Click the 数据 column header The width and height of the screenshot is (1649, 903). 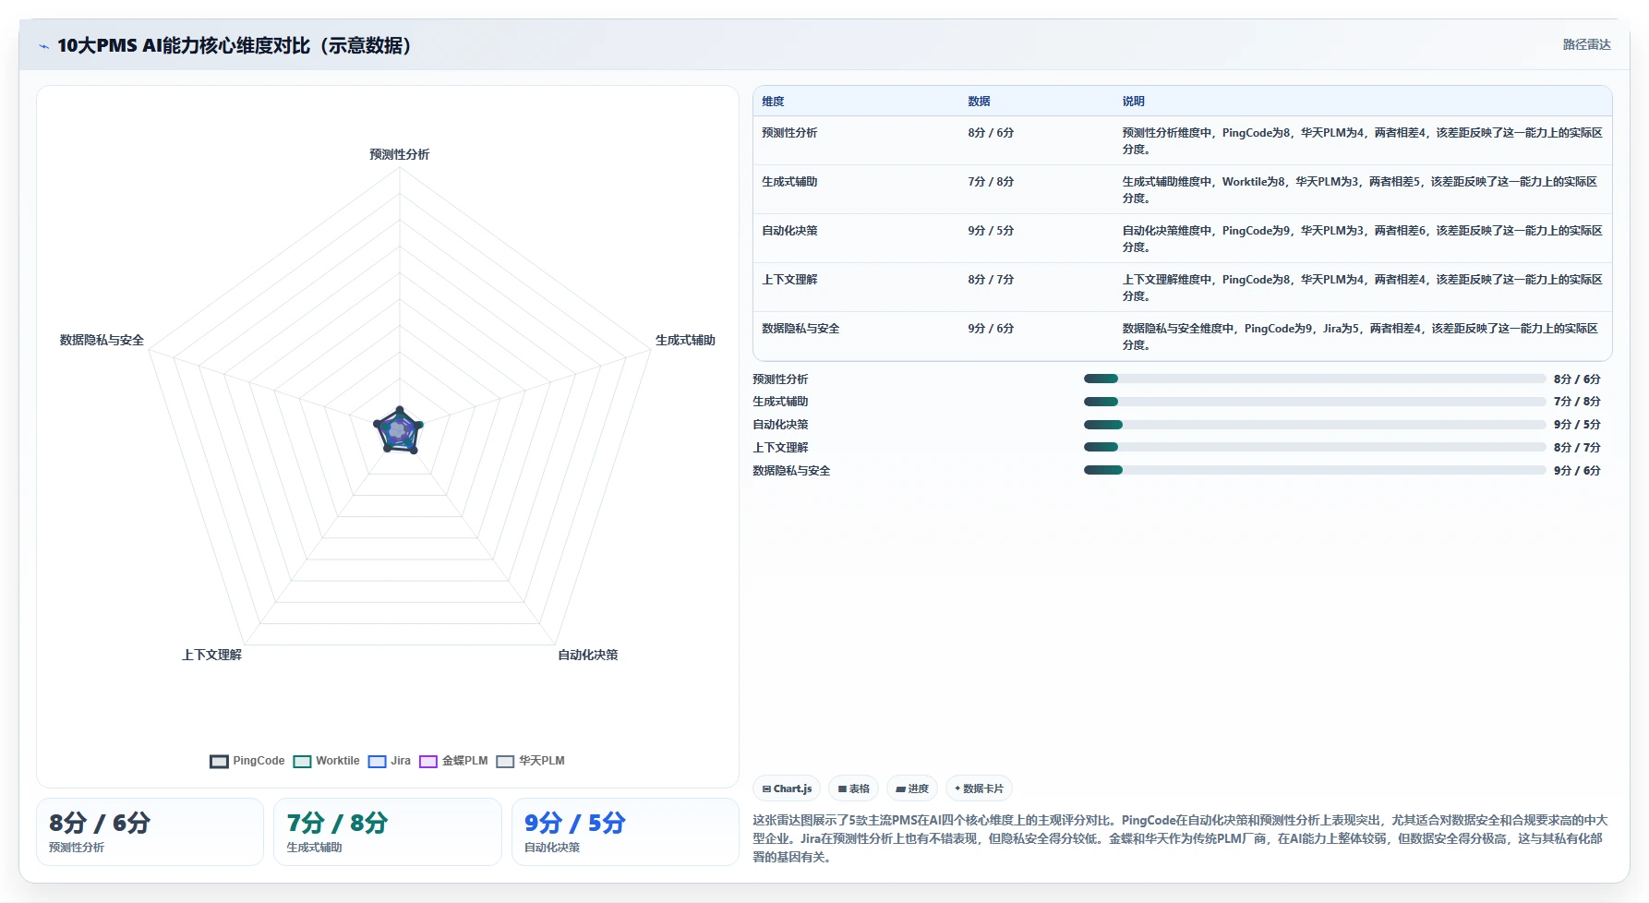pos(979,102)
